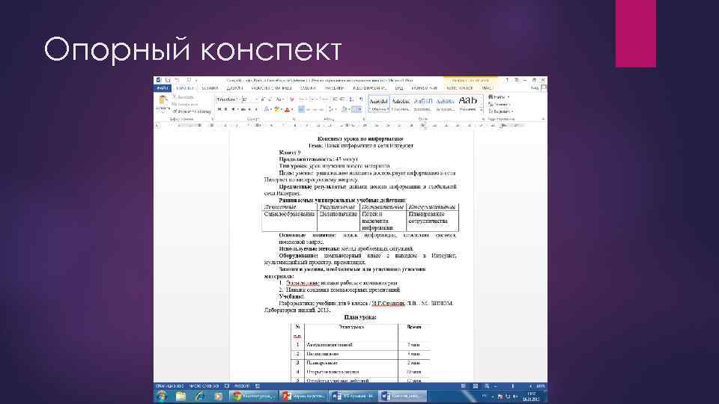
Task: Click the Paste icon in Word ribbon
Action: click(162, 100)
